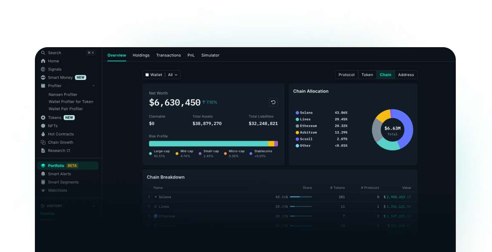This screenshot has height=252, width=492.
Task: Click the Watchlists eye icon
Action: pyautogui.click(x=43, y=191)
